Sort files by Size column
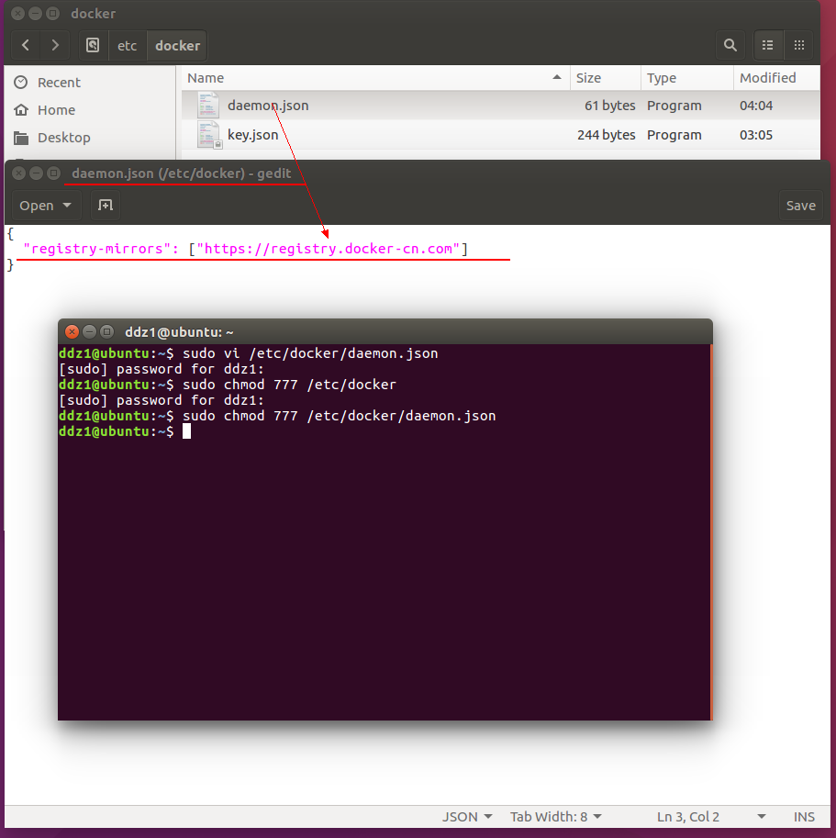Image resolution: width=836 pixels, height=838 pixels. pyautogui.click(x=606, y=78)
